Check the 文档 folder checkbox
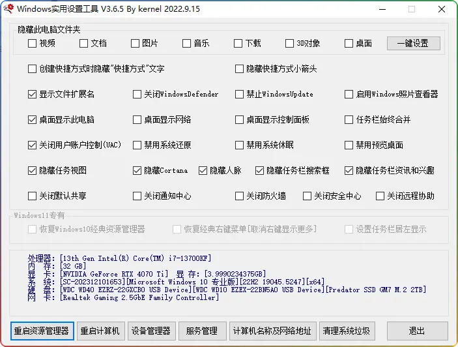 point(83,43)
